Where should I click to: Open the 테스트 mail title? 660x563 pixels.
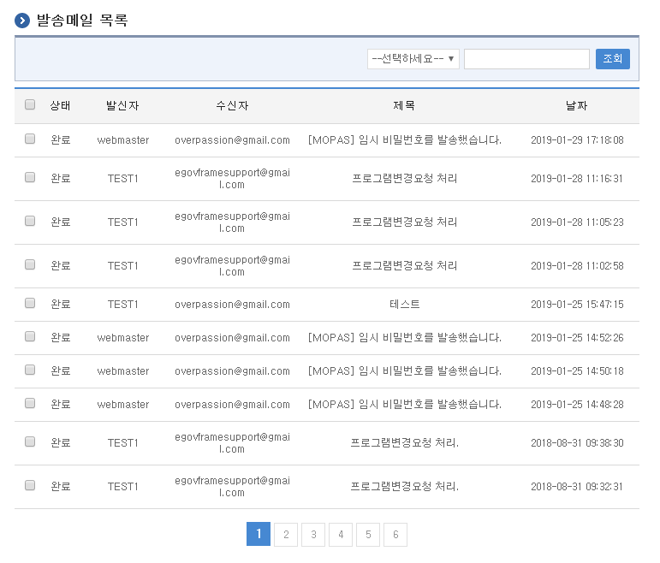[x=404, y=304]
